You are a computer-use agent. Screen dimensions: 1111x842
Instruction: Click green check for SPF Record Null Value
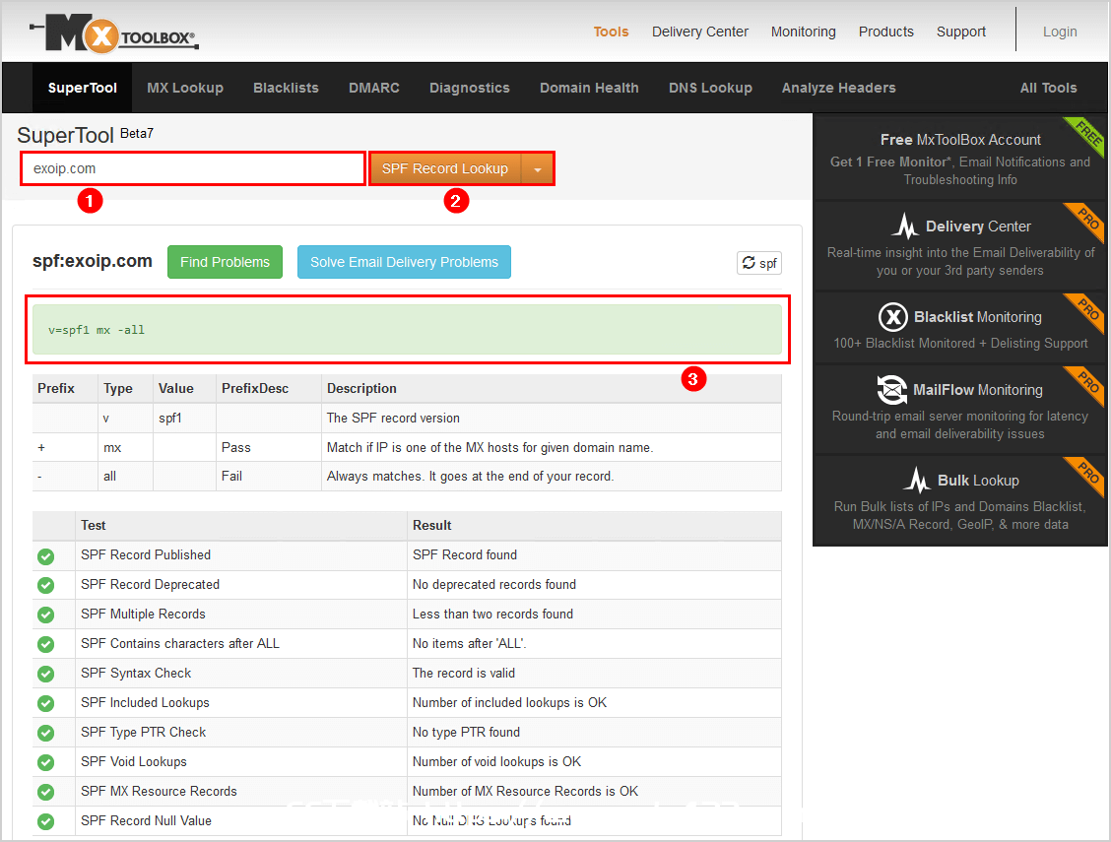(46, 821)
